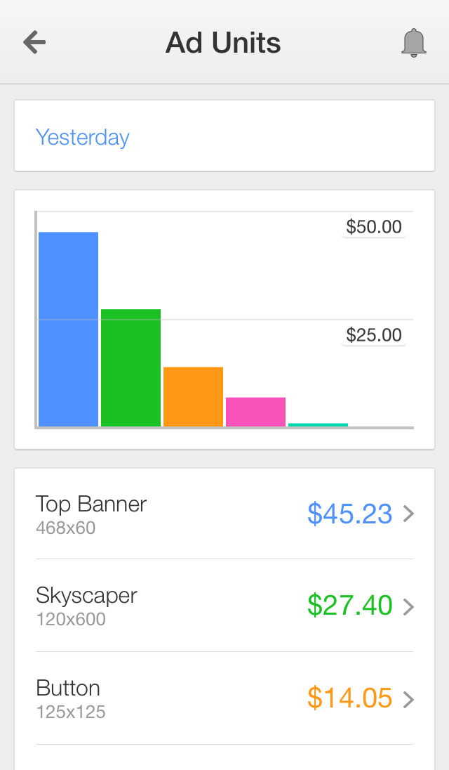Open Skyscaper row chevron
The width and height of the screenshot is (449, 770).
(x=409, y=606)
